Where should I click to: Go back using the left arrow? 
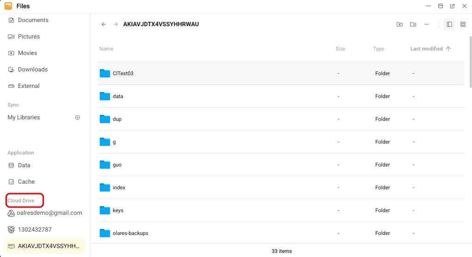(x=104, y=24)
